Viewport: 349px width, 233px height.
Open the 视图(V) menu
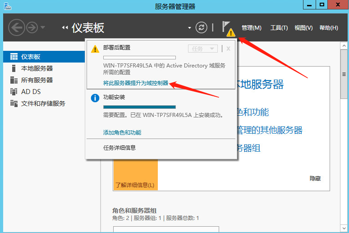(303, 28)
